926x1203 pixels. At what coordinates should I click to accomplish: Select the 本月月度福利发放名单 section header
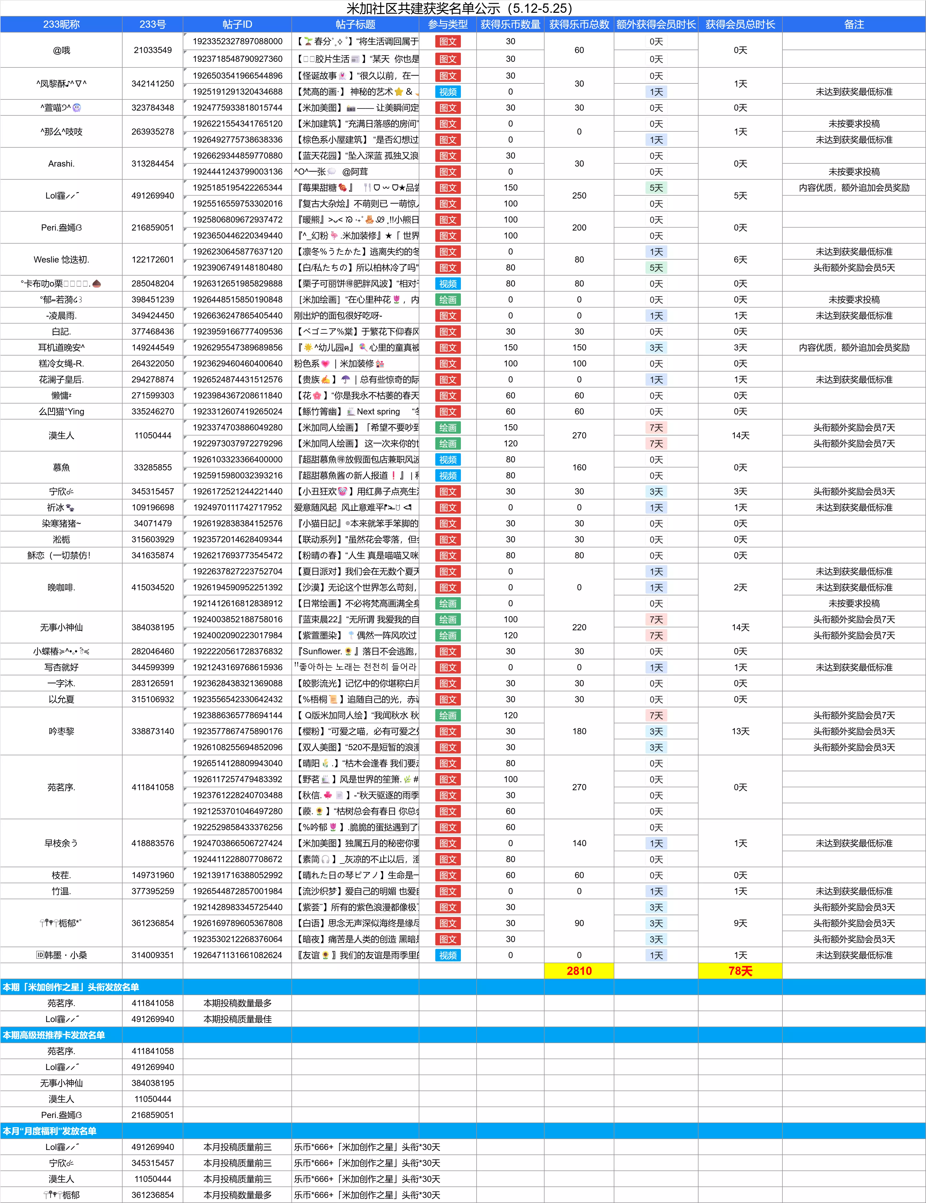50,1131
